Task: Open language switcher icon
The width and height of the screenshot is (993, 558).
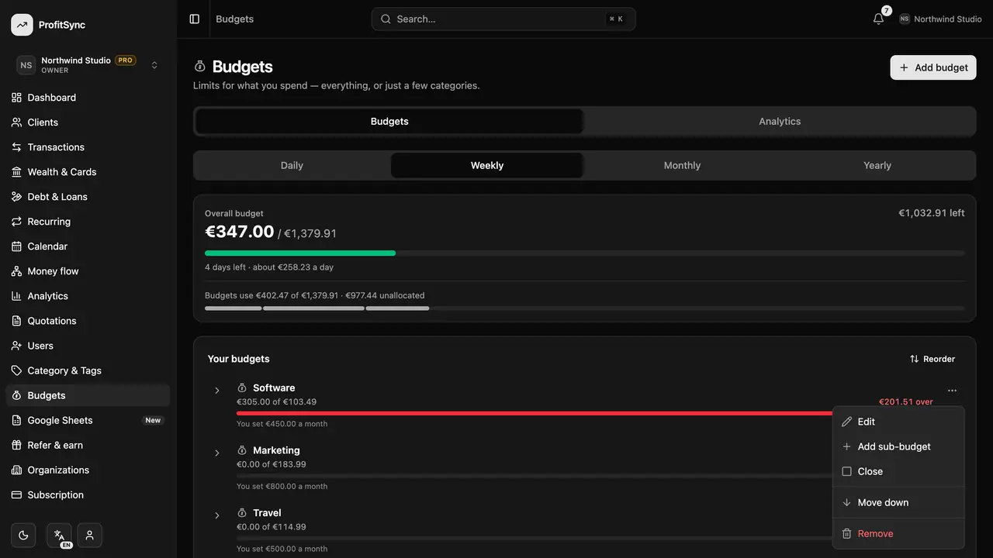Action: tap(59, 535)
